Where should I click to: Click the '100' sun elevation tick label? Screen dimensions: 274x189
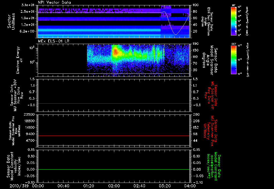[x=196, y=5]
